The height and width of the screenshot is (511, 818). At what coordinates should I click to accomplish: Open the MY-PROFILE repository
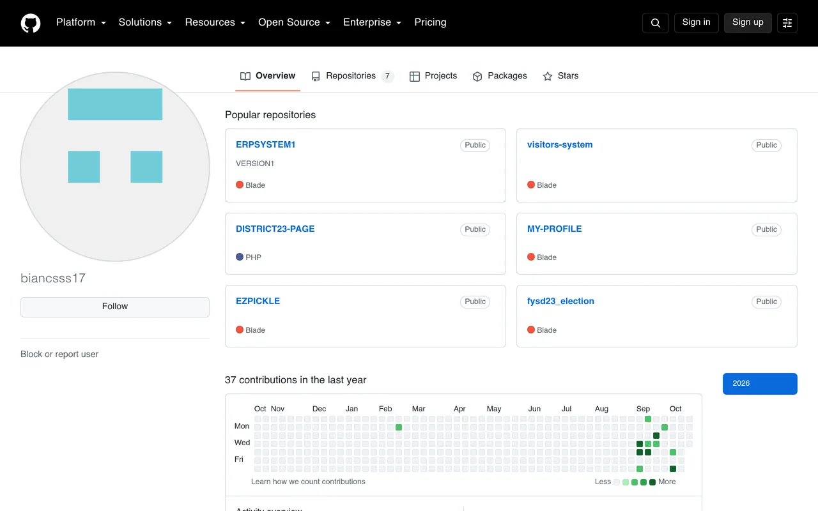coord(554,229)
